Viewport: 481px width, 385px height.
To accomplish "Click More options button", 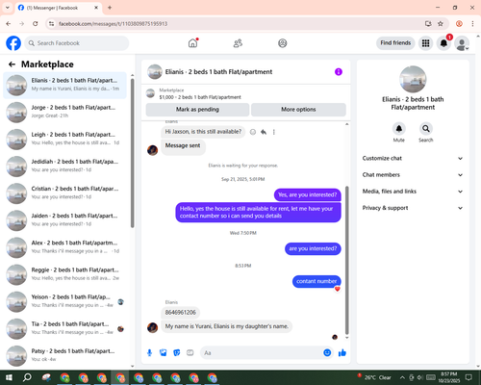I will coord(298,110).
